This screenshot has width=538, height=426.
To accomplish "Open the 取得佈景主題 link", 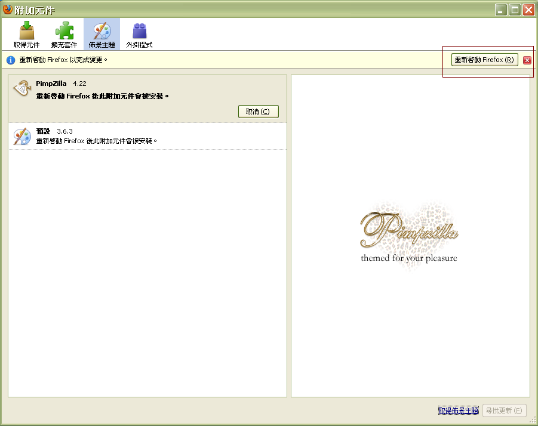I will pos(459,410).
